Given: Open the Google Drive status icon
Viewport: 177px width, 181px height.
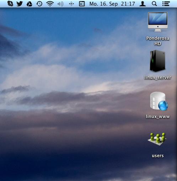Looking at the screenshot, I should pyautogui.click(x=29, y=4).
